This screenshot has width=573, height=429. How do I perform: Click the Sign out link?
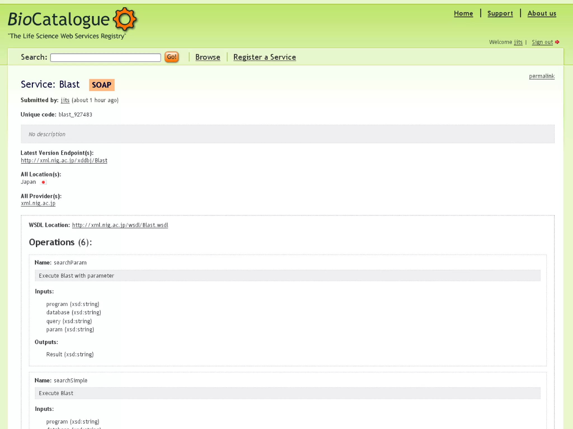tap(542, 42)
